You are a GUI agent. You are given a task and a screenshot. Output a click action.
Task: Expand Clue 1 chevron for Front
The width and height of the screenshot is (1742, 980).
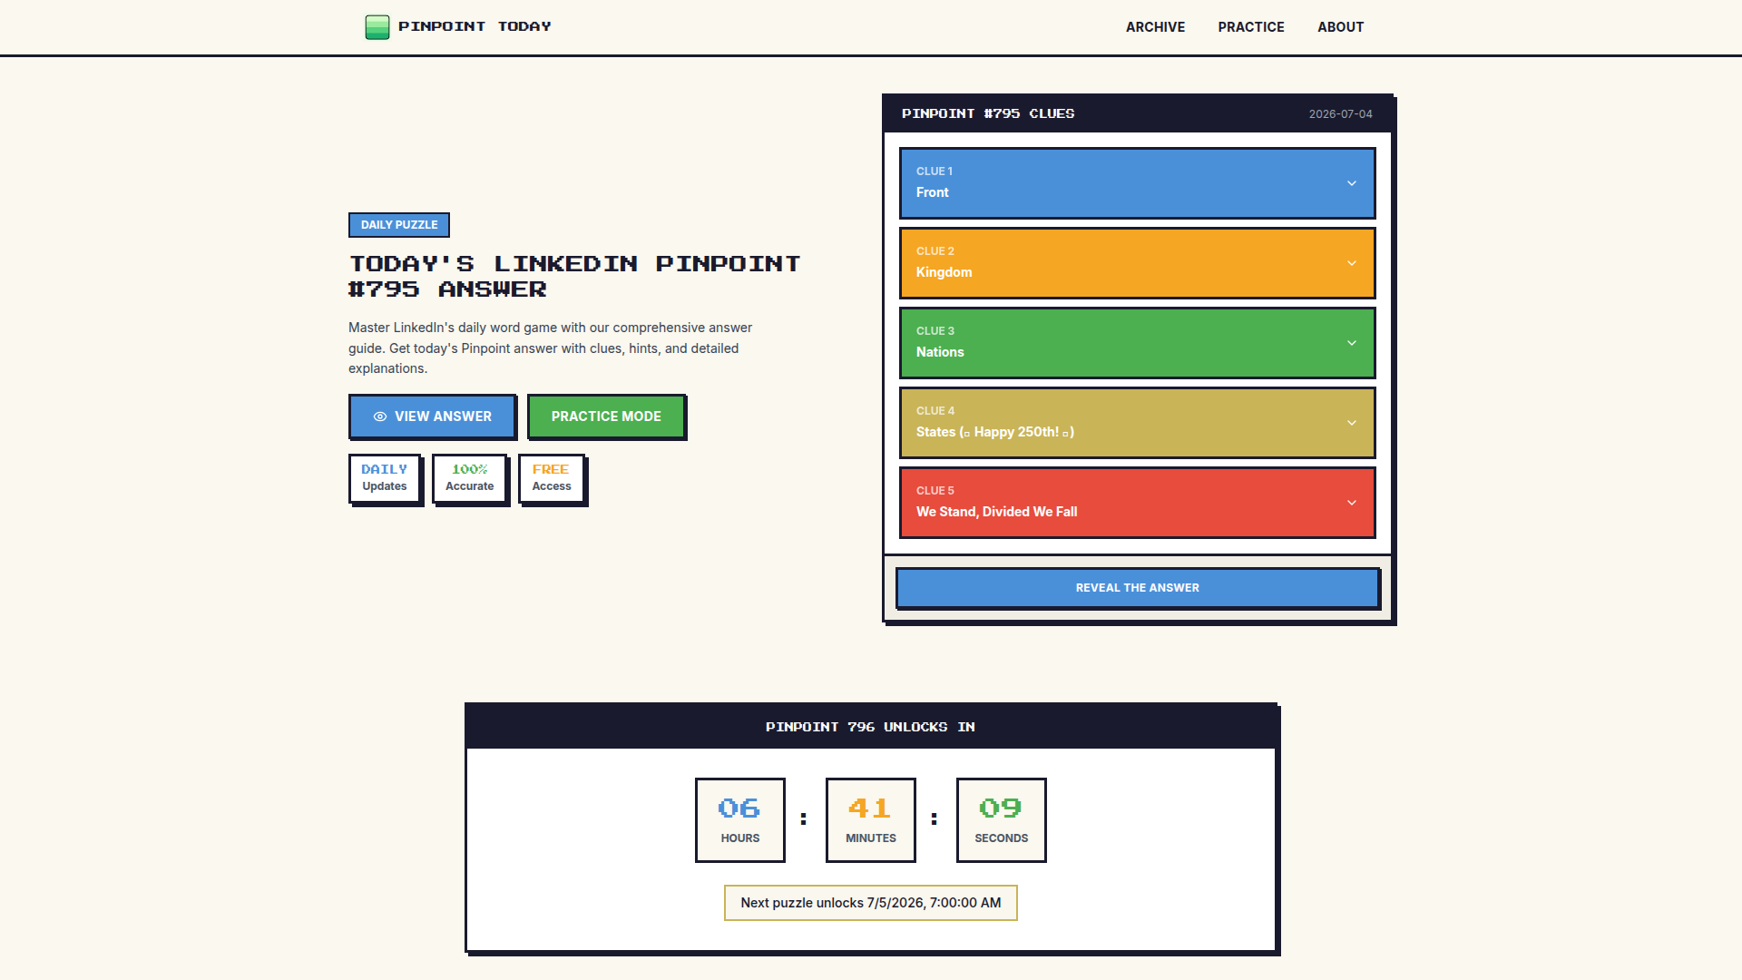1352,183
